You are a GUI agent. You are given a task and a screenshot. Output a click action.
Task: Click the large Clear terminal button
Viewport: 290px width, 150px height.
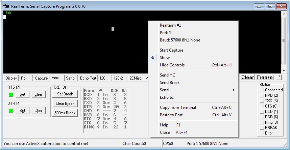[247, 77]
